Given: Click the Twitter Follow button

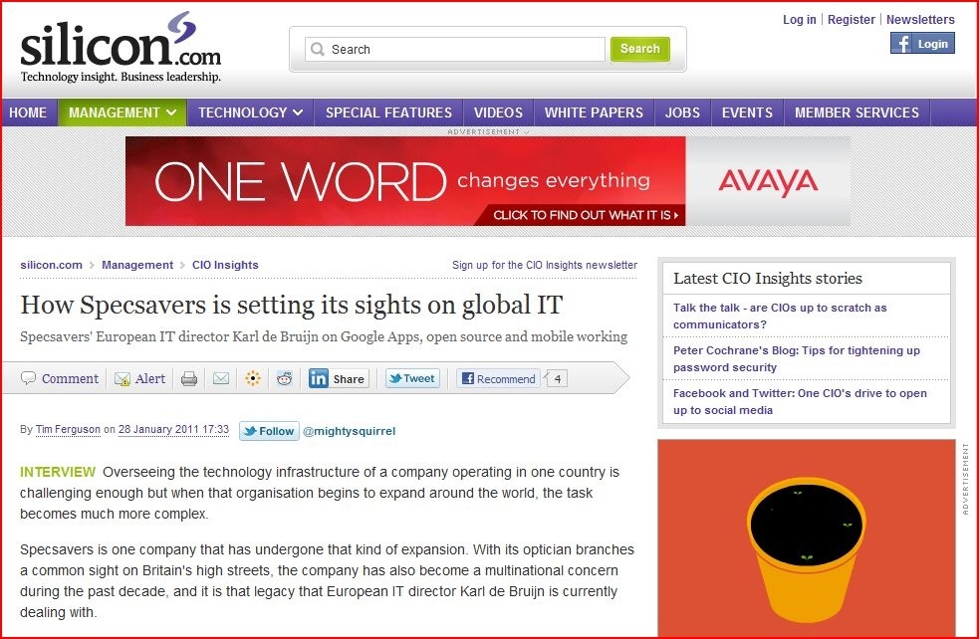Looking at the screenshot, I should tap(269, 431).
